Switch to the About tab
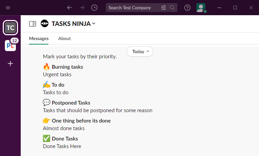The image size is (259, 156). point(64,39)
